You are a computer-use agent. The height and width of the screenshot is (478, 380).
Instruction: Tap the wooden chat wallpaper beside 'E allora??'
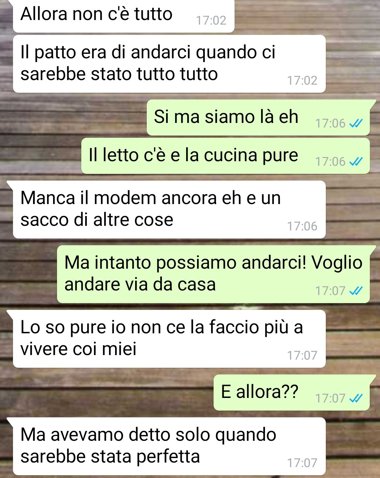point(106,393)
